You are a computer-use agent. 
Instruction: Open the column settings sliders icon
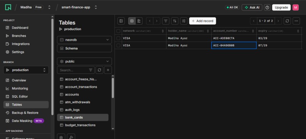[x=184, y=21]
